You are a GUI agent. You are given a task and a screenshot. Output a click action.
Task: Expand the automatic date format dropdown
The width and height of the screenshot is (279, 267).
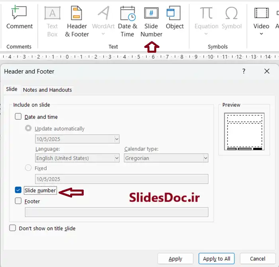(117, 139)
